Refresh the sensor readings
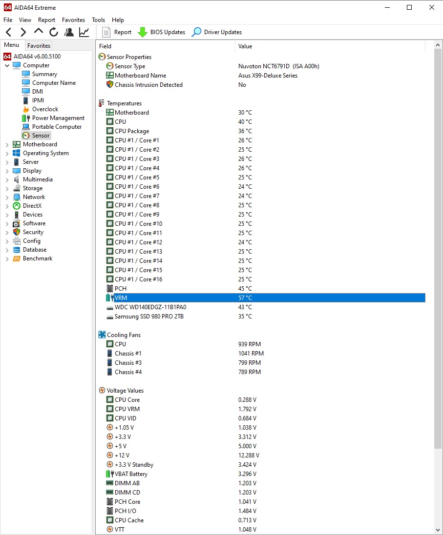 pyautogui.click(x=53, y=32)
